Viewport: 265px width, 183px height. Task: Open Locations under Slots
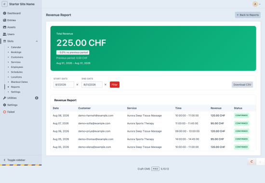click(x=16, y=77)
